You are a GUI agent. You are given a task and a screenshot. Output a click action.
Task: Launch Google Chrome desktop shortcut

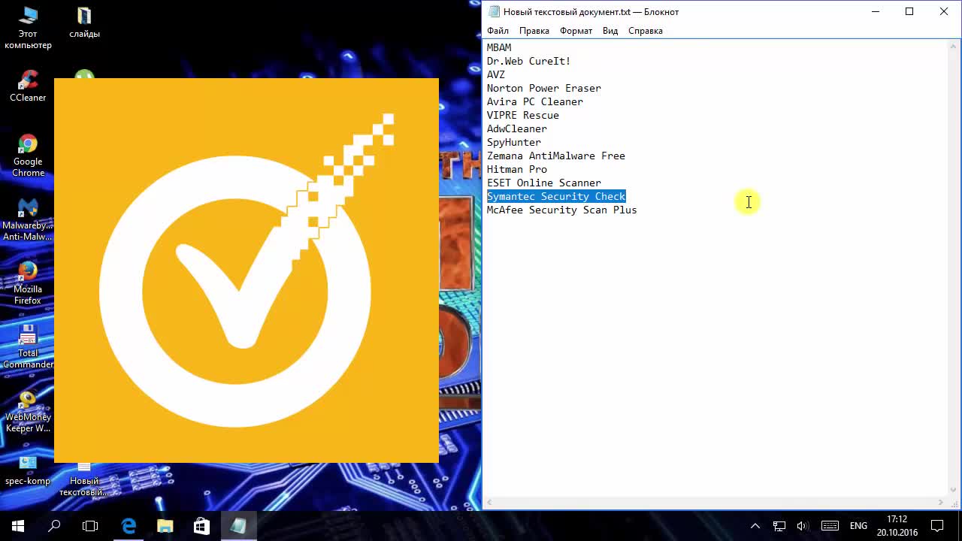pos(28,156)
